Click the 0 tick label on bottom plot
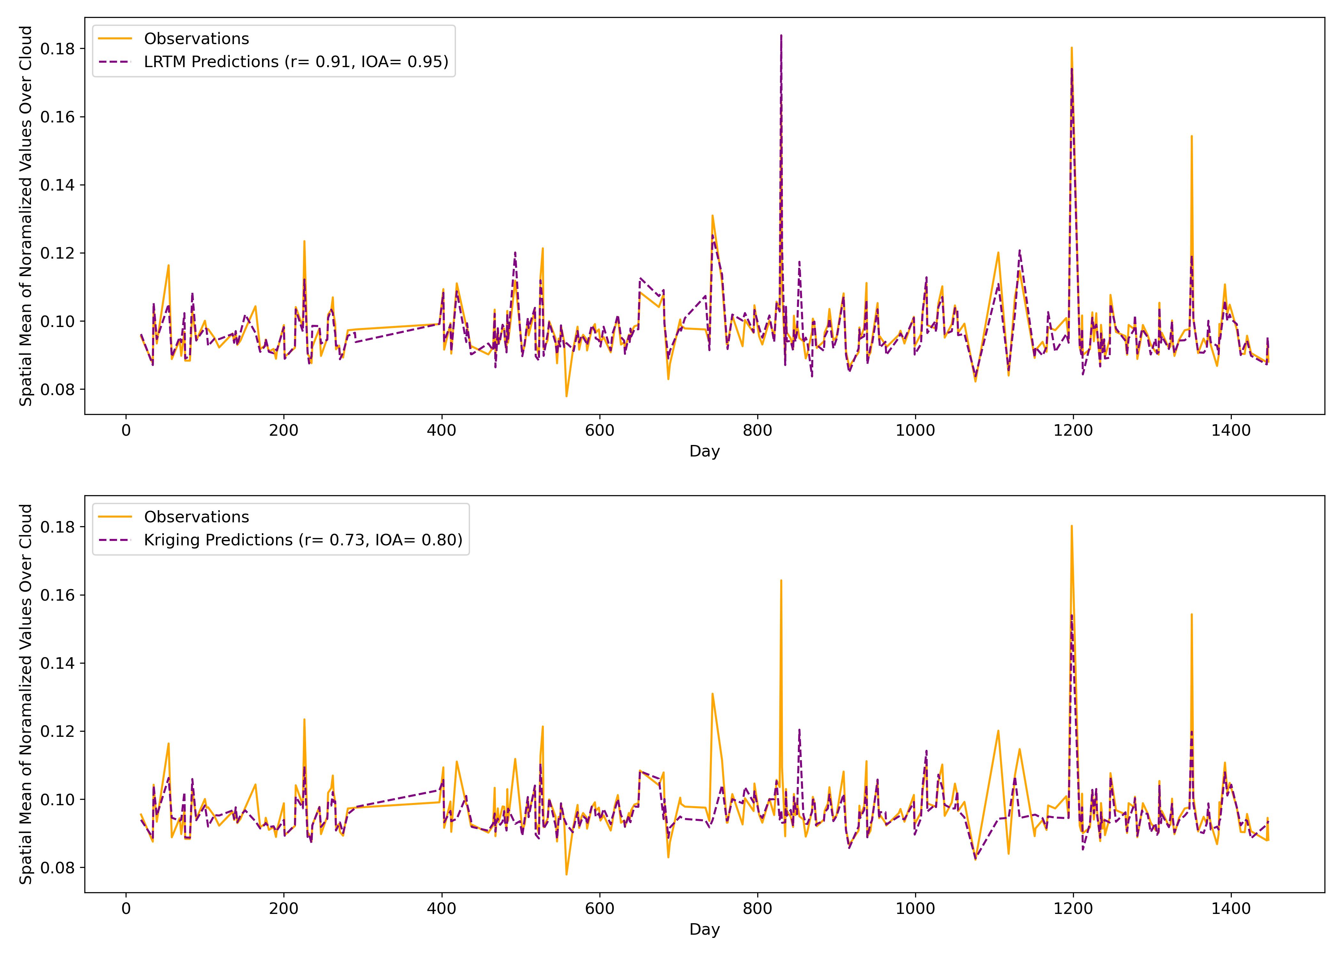 (x=126, y=909)
